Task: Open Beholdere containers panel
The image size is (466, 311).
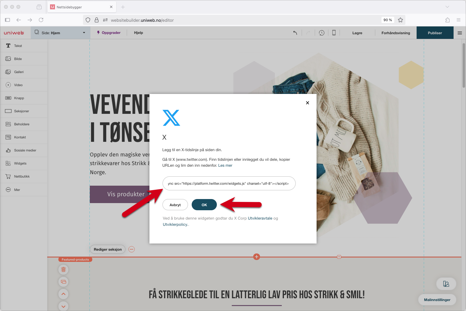Action: pyautogui.click(x=24, y=124)
